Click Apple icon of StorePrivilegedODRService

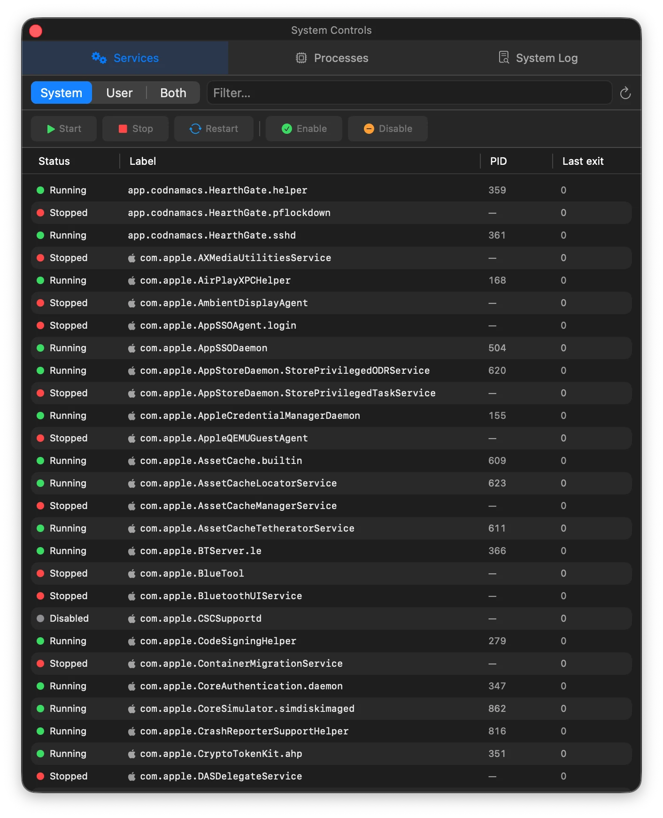[132, 370]
